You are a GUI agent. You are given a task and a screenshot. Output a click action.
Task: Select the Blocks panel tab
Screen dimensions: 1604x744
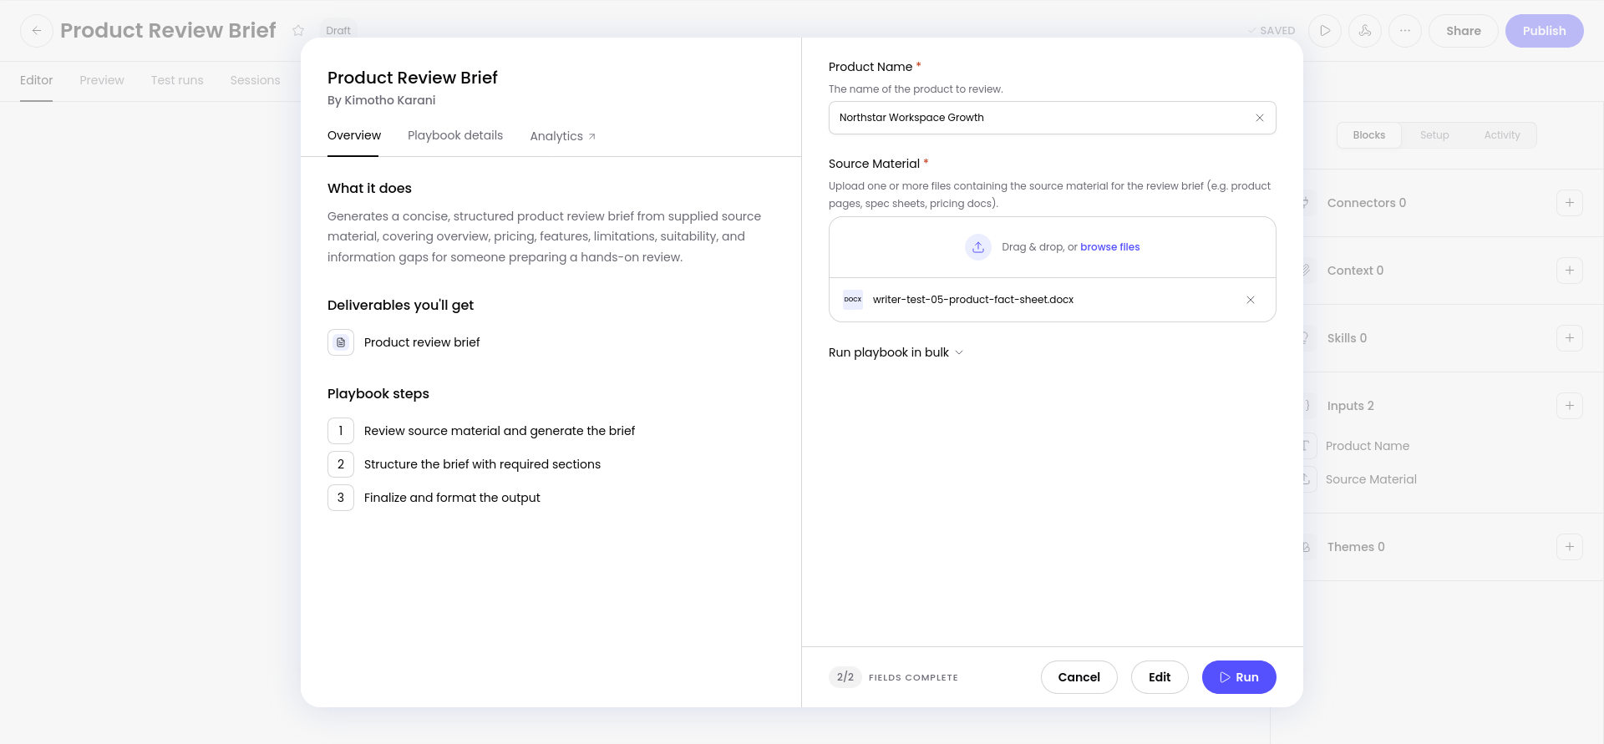pyautogui.click(x=1369, y=135)
